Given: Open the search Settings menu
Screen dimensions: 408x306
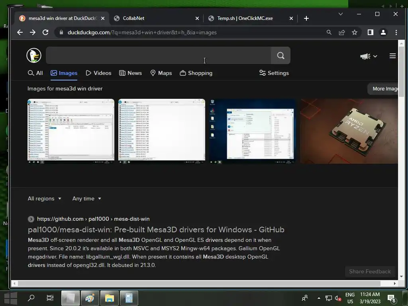Looking at the screenshot, I should click(274, 73).
